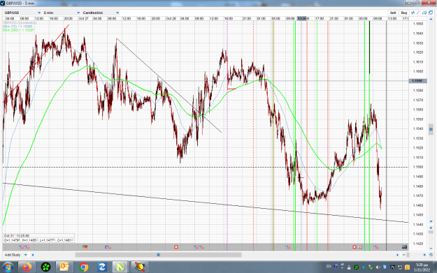This screenshot has width=437, height=273.
Task: Zoom out price axis with minus icon
Action: pos(431,249)
